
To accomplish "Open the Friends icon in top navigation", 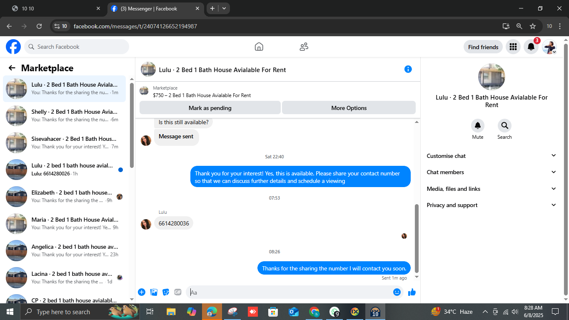I will [x=304, y=47].
